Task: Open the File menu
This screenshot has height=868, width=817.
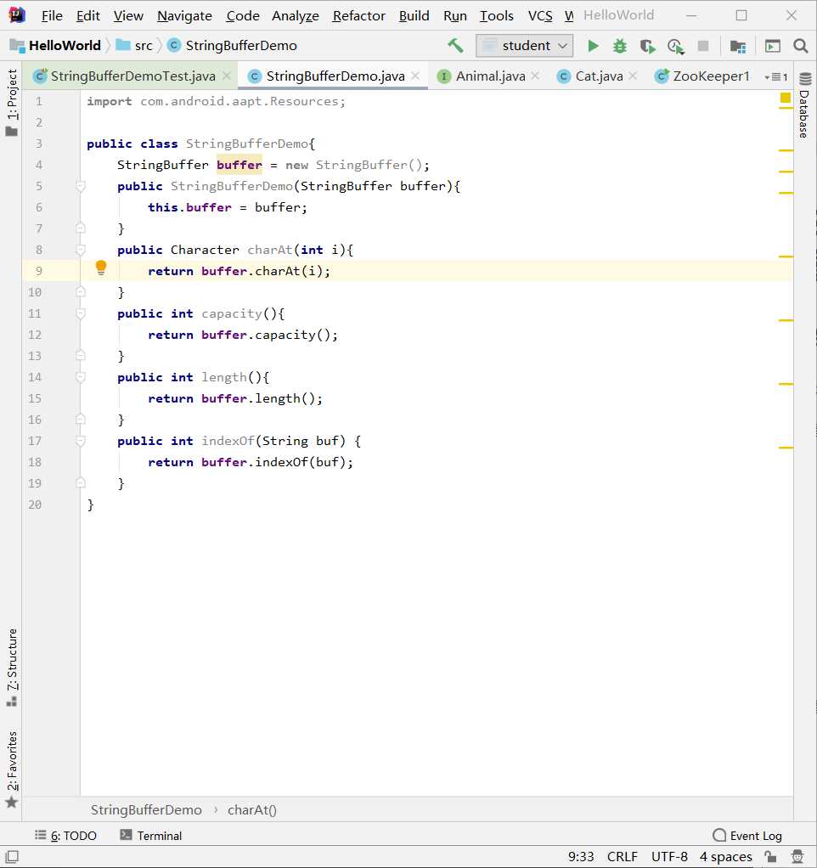Action: tap(52, 15)
